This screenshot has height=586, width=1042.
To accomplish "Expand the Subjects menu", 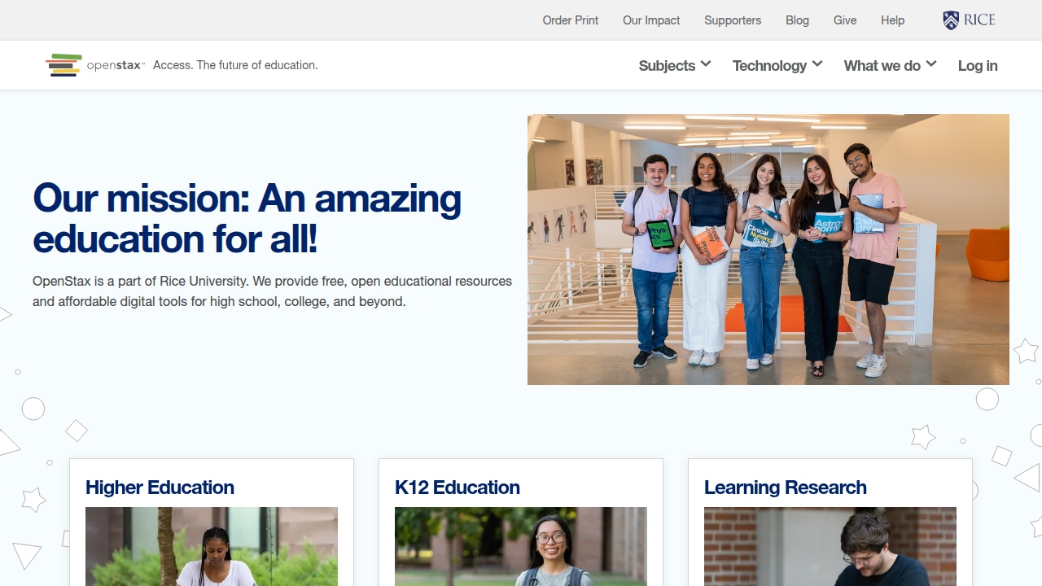I will (675, 65).
